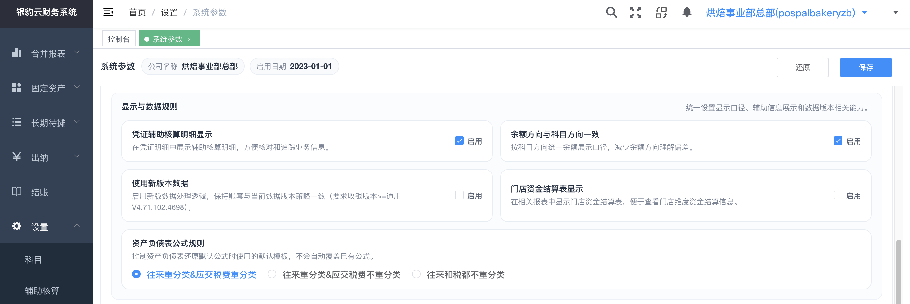Click the grid icon for 固定资产
910x304 pixels.
pyautogui.click(x=17, y=87)
